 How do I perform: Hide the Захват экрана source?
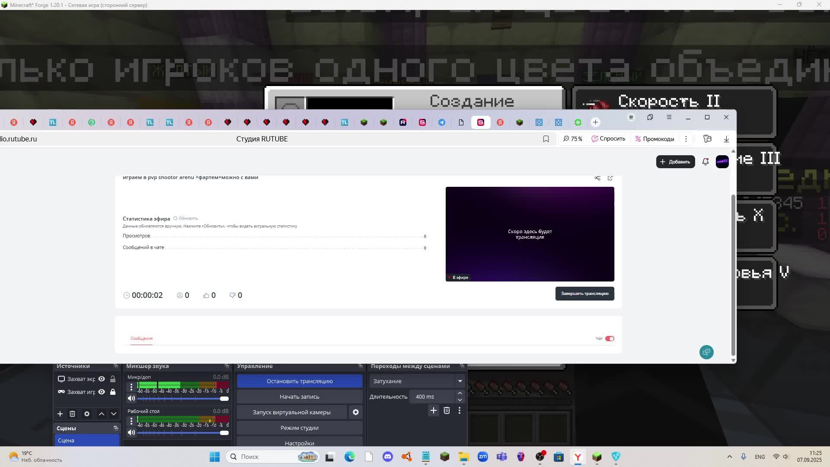(x=102, y=379)
